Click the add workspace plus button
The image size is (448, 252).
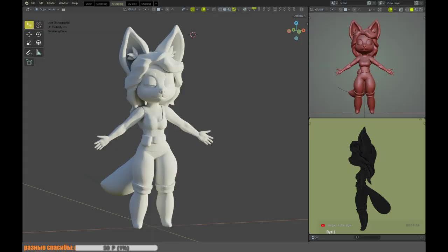pos(156,3)
